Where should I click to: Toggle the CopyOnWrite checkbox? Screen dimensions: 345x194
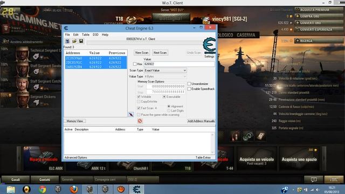coord(139,102)
